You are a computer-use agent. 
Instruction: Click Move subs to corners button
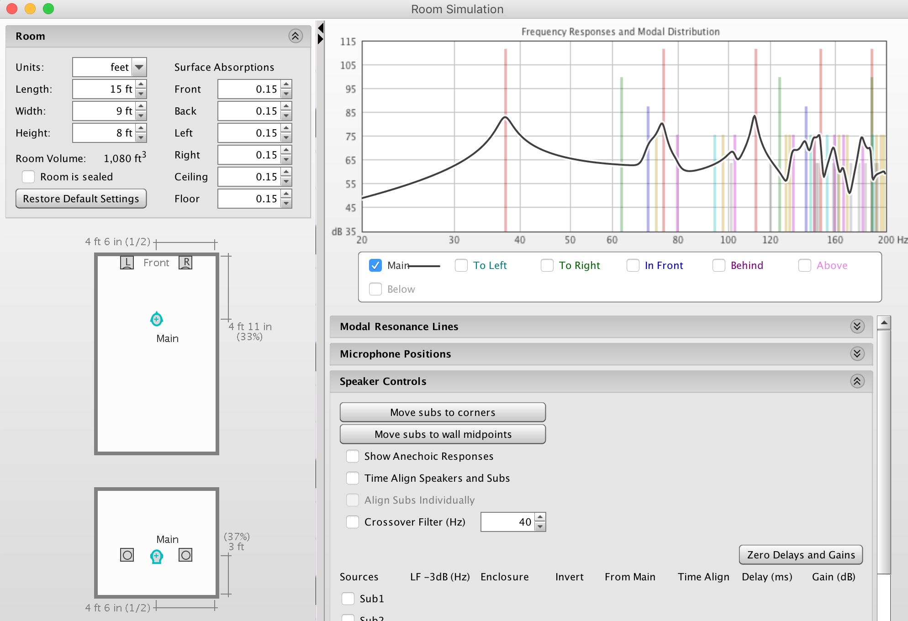[442, 412]
